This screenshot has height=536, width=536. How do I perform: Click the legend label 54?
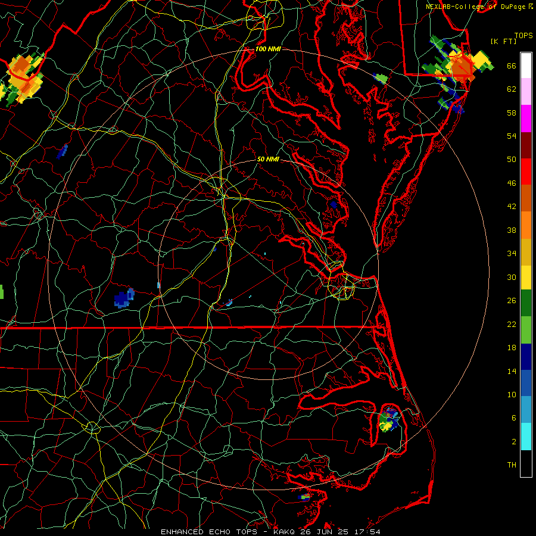[512, 136]
